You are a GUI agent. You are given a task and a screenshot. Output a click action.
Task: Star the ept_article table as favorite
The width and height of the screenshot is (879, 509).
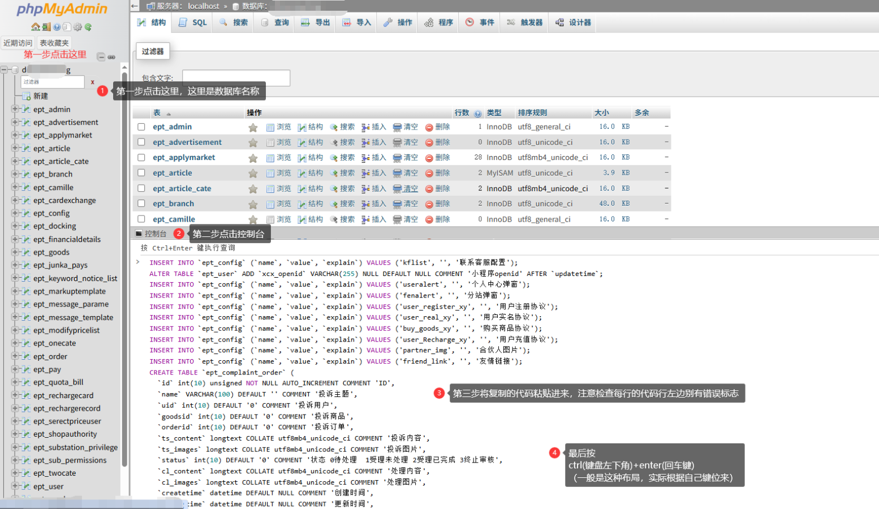point(253,173)
